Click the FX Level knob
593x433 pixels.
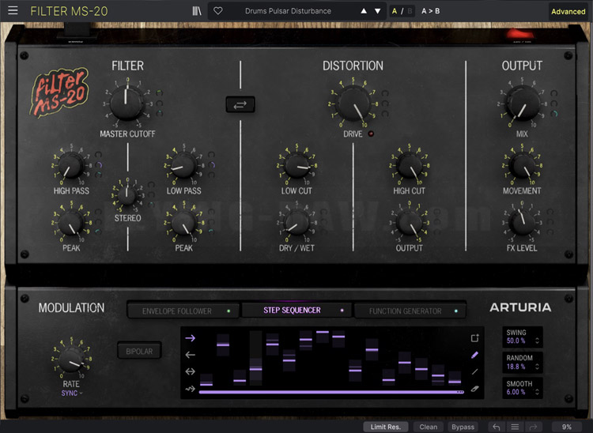pyautogui.click(x=522, y=223)
